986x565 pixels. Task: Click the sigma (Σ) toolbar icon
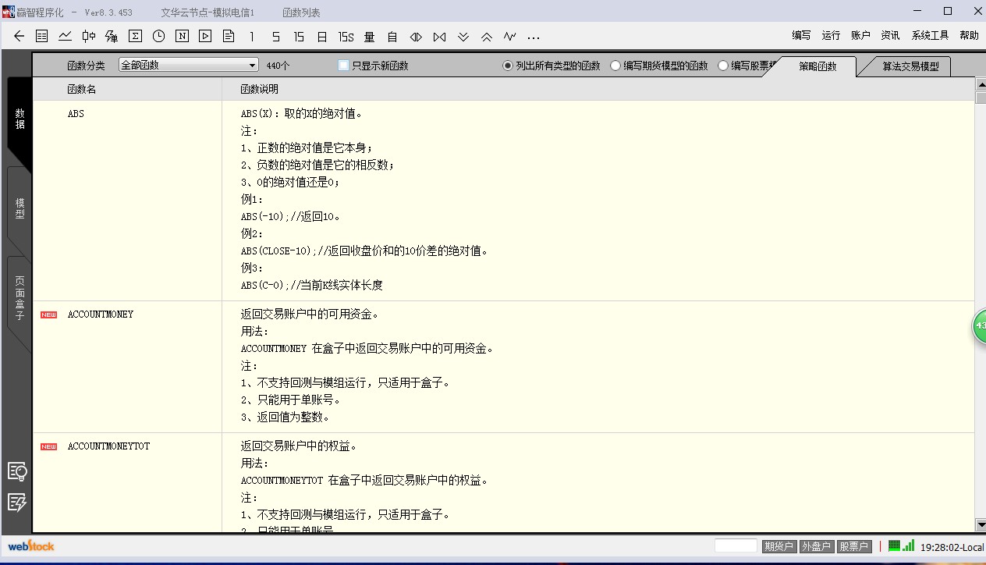[135, 36]
